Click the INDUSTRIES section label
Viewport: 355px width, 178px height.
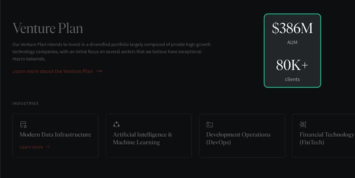click(25, 104)
